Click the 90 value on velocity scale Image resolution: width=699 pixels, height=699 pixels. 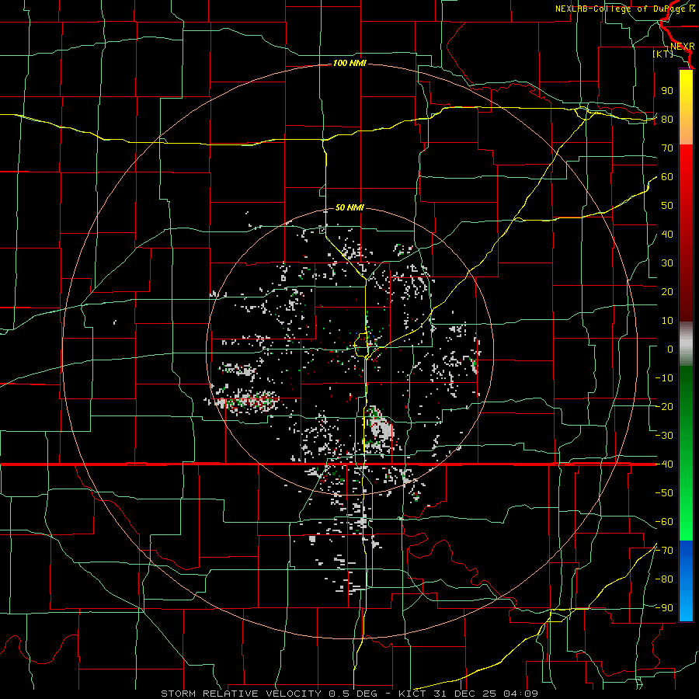(667, 91)
